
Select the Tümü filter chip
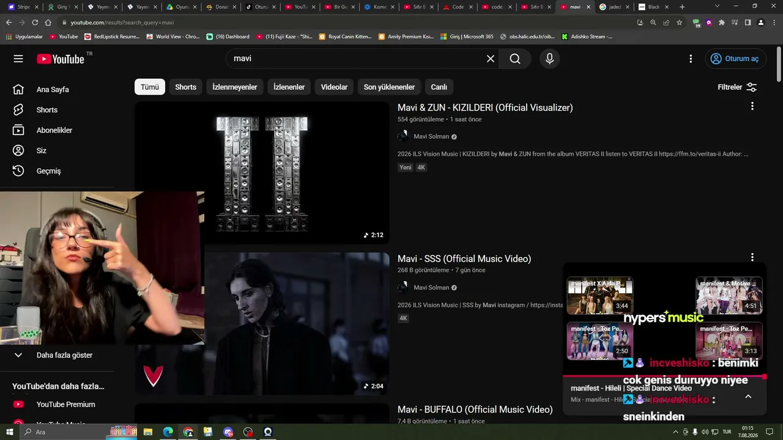point(150,87)
